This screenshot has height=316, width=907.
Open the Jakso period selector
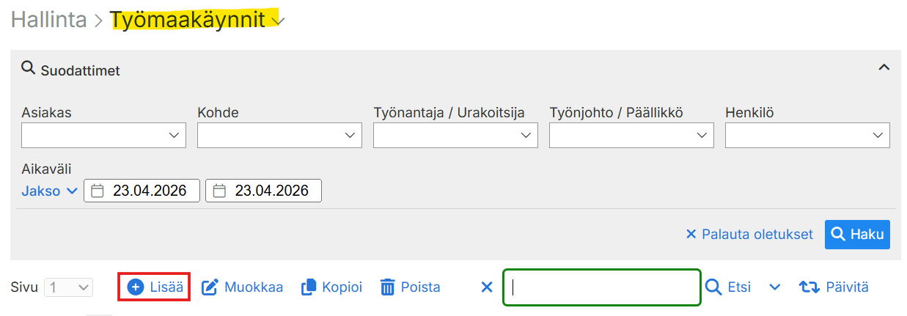tap(49, 191)
